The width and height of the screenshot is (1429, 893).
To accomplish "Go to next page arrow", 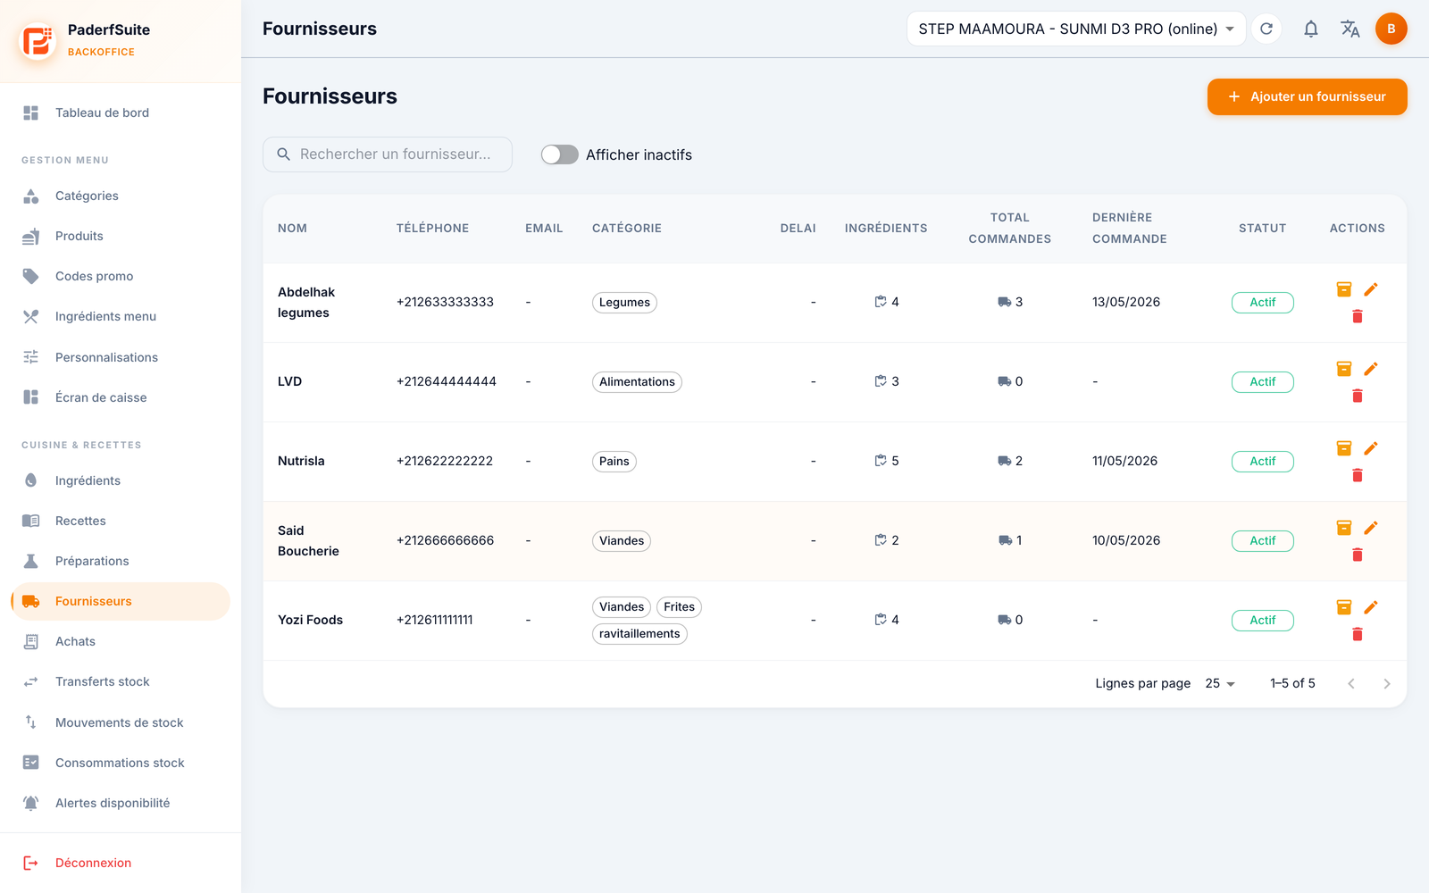I will coord(1387,684).
